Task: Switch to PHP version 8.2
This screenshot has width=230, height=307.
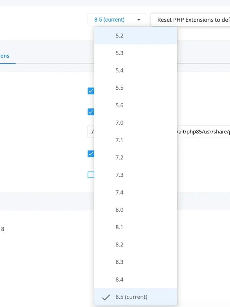Action: 136,245
